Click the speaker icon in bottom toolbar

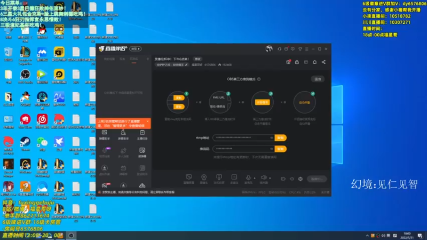263,178
